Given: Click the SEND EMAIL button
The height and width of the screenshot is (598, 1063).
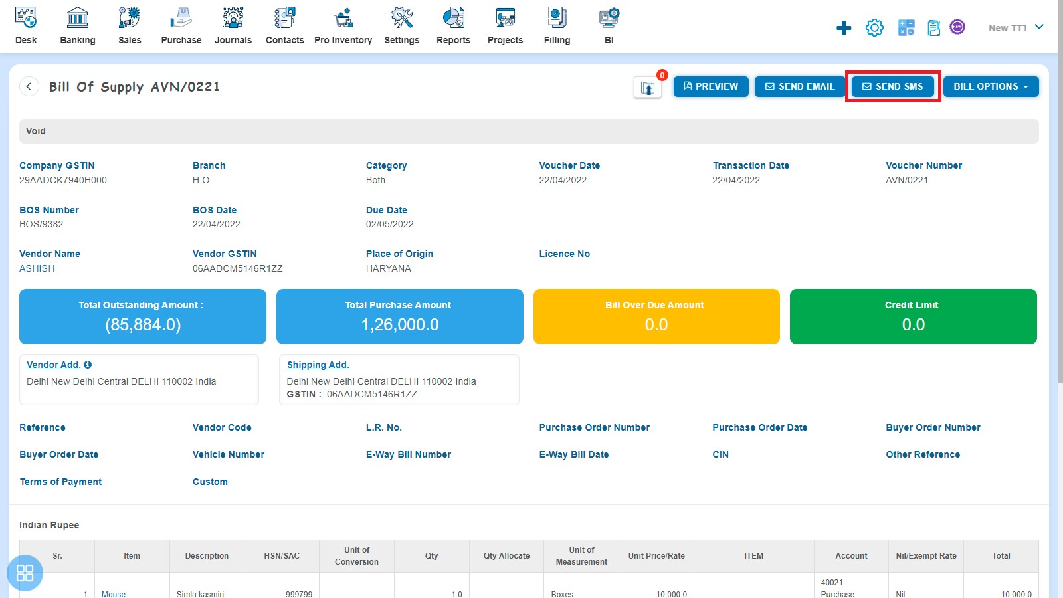Looking at the screenshot, I should coord(800,86).
